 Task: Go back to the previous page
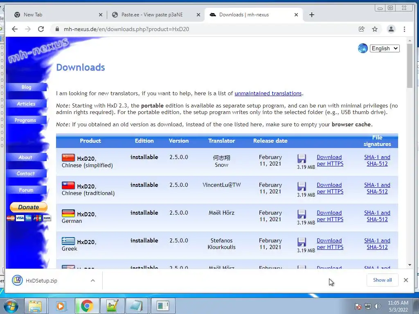tap(15, 29)
